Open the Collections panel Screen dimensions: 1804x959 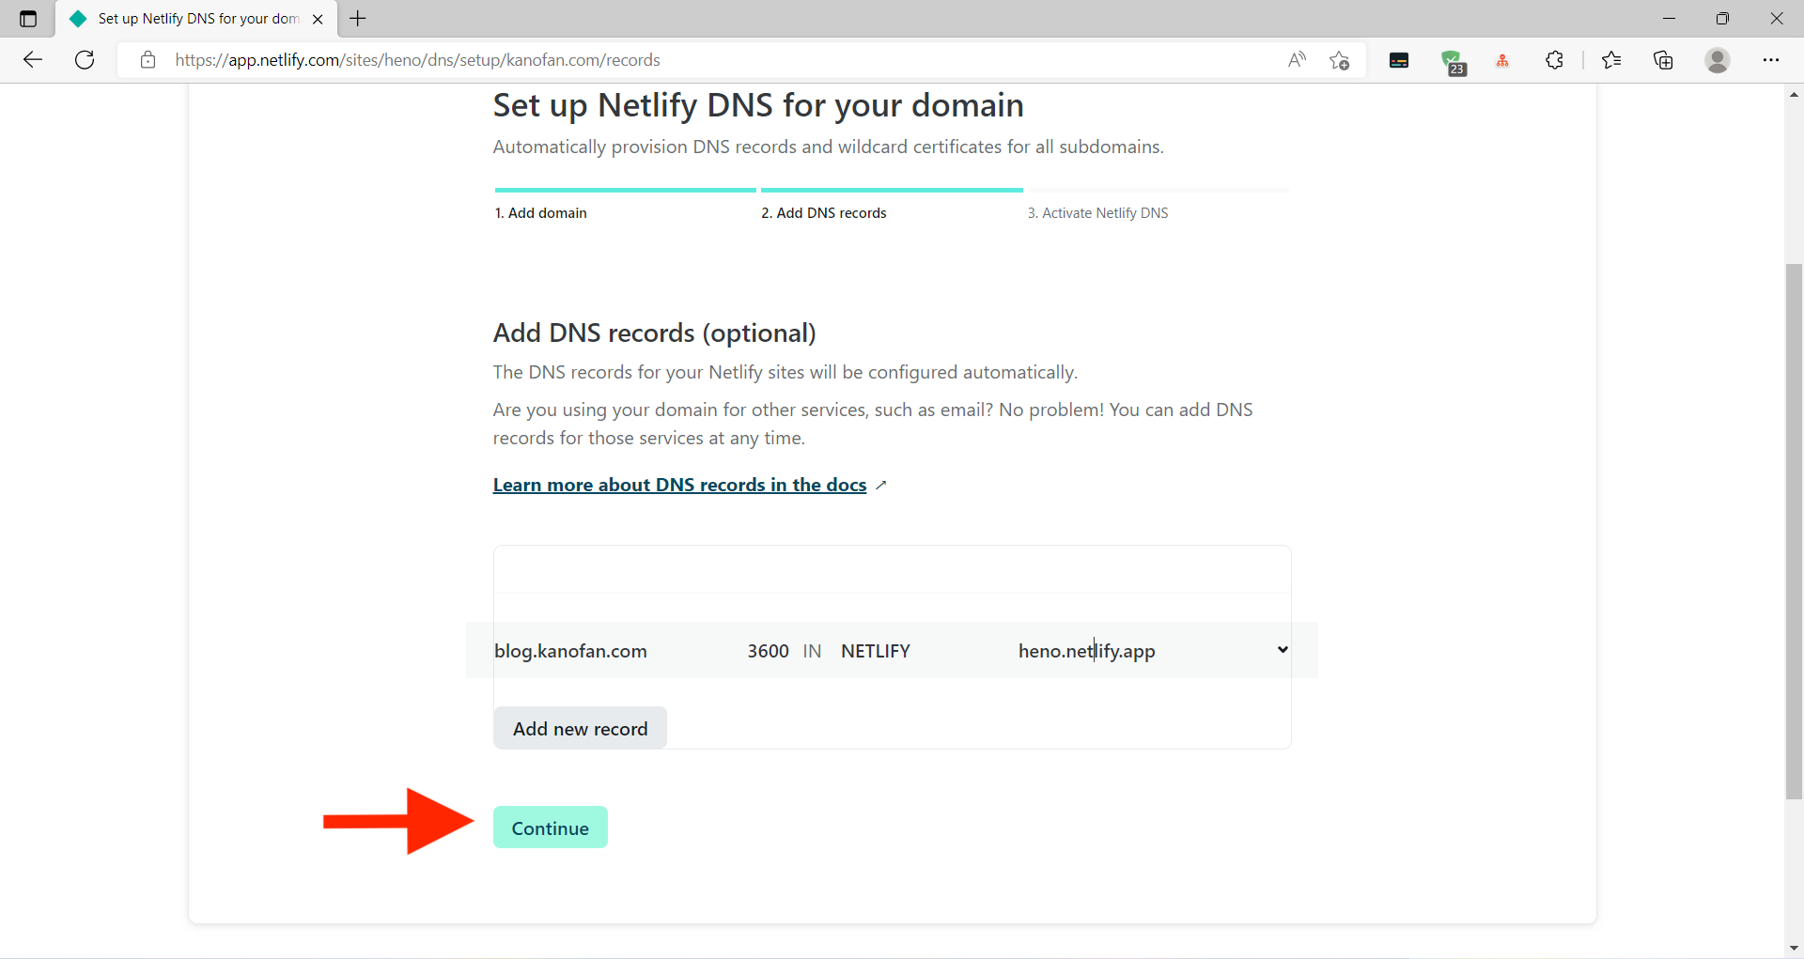pos(1663,60)
